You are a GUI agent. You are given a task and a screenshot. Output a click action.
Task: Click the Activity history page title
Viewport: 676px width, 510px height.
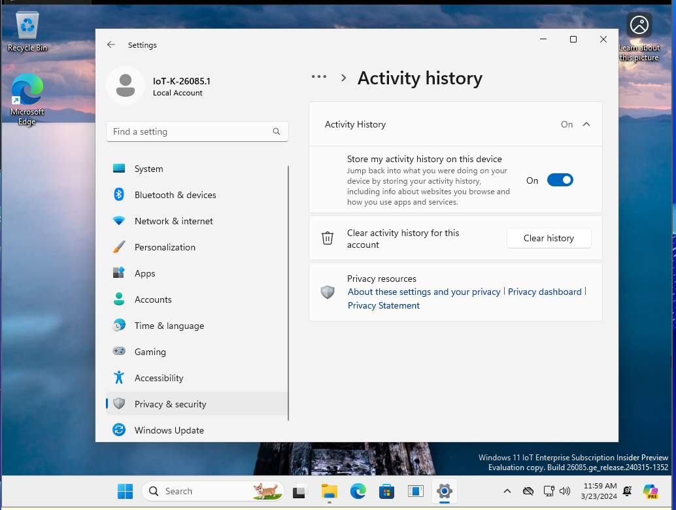[420, 78]
